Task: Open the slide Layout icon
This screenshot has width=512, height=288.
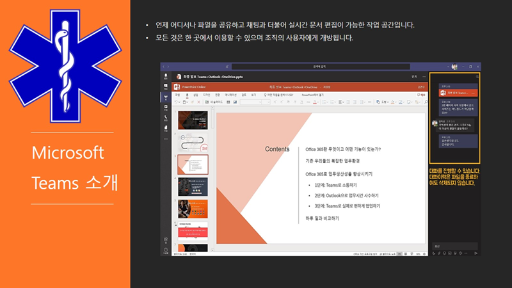Action: [x=228, y=102]
